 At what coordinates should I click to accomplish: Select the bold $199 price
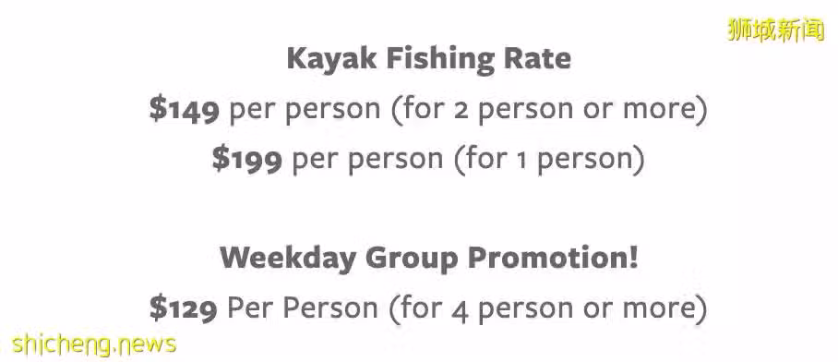coord(247,159)
